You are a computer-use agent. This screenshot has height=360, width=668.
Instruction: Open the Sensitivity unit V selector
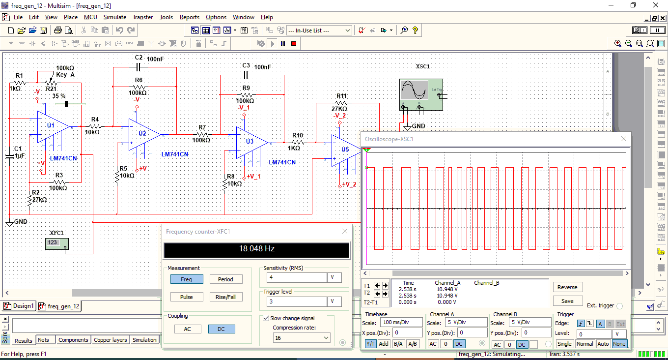(x=335, y=278)
